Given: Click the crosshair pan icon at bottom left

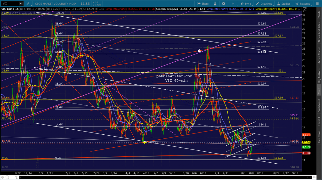Looking at the screenshot, I should coord(3,177).
